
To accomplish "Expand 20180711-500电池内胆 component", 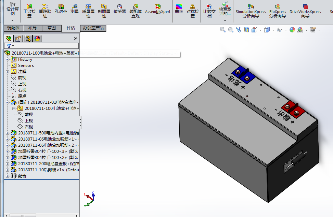I will pyautogui.click(x=8, y=133).
